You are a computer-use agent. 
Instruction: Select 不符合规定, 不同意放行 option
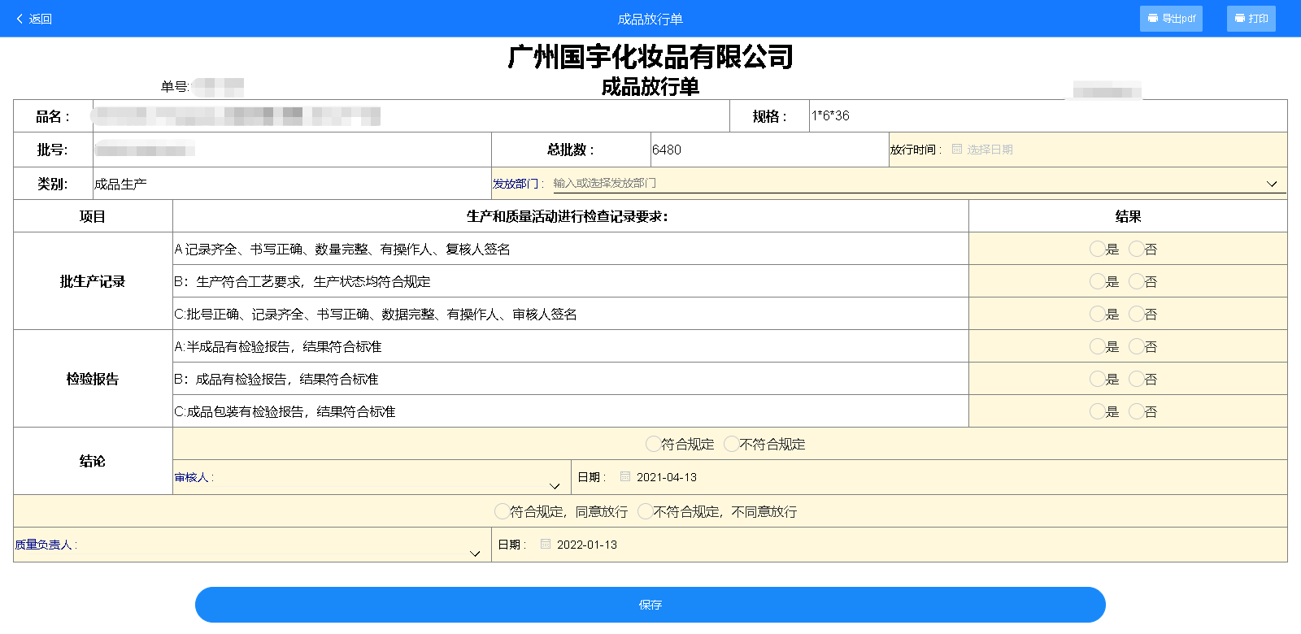(645, 511)
